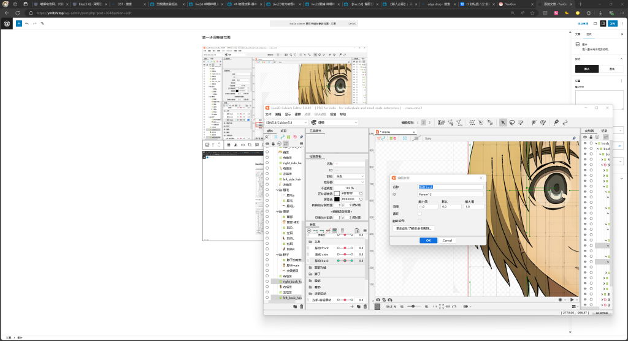
Task: Click the parts panel trash icon
Action: [x=301, y=307]
